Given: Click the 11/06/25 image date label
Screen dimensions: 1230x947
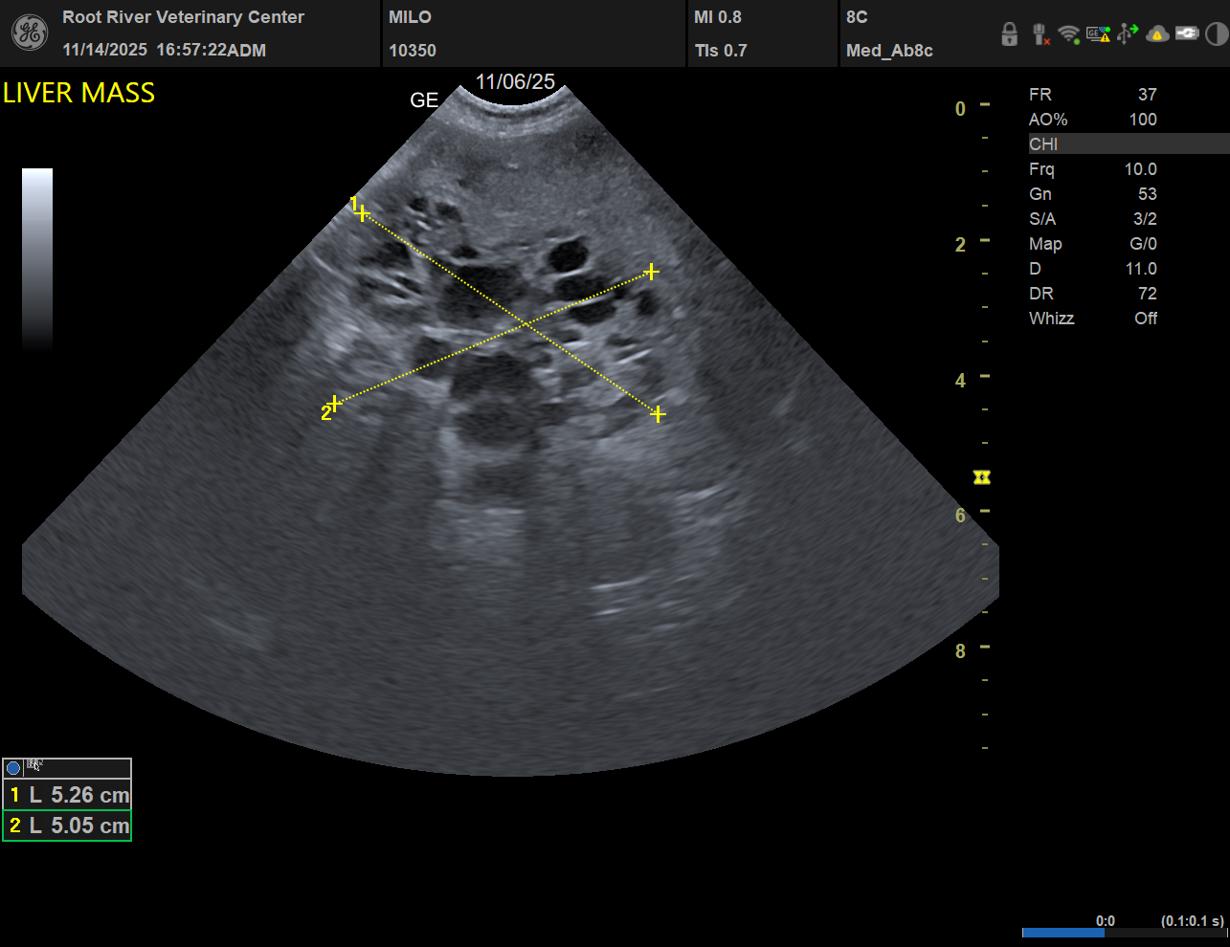Looking at the screenshot, I should pyautogui.click(x=515, y=82).
